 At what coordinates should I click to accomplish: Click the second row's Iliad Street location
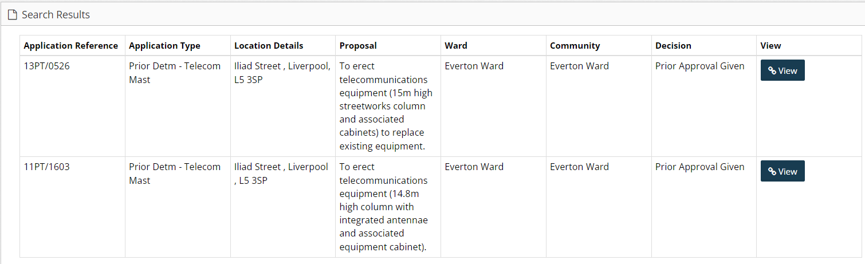(x=281, y=174)
